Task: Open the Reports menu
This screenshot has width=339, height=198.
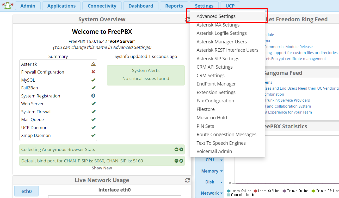Action: tap(174, 6)
